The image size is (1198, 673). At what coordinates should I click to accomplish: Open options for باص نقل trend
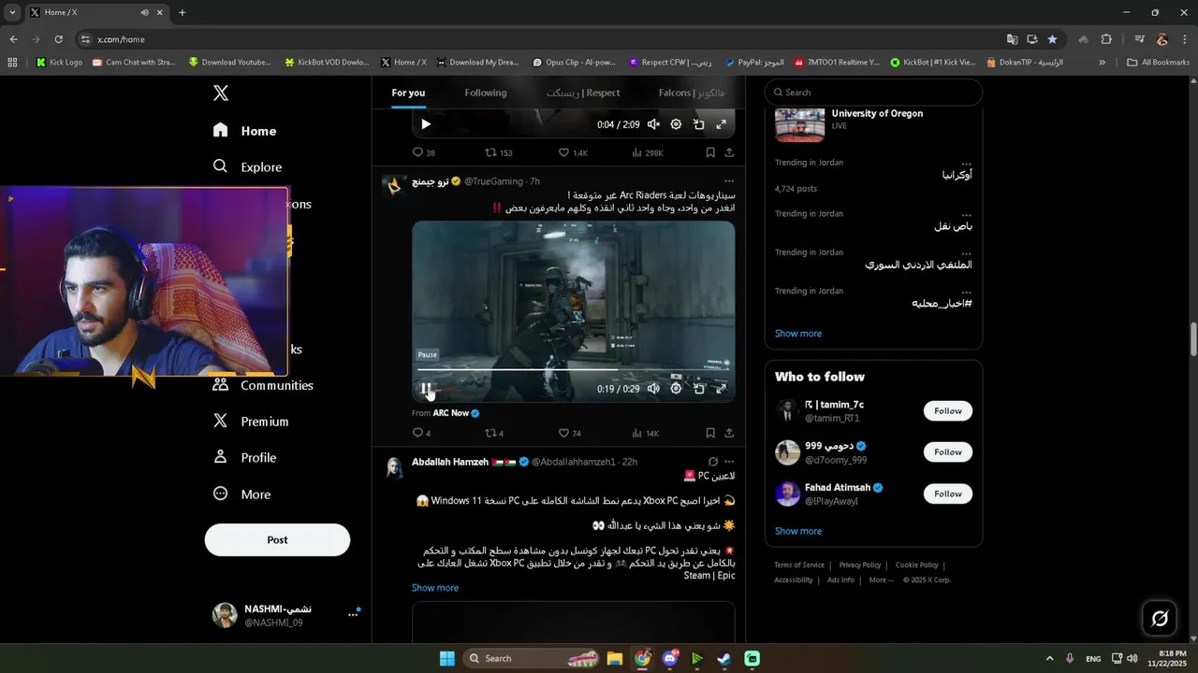[966, 214]
